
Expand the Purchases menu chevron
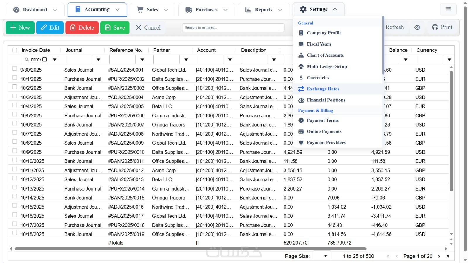[x=226, y=10]
